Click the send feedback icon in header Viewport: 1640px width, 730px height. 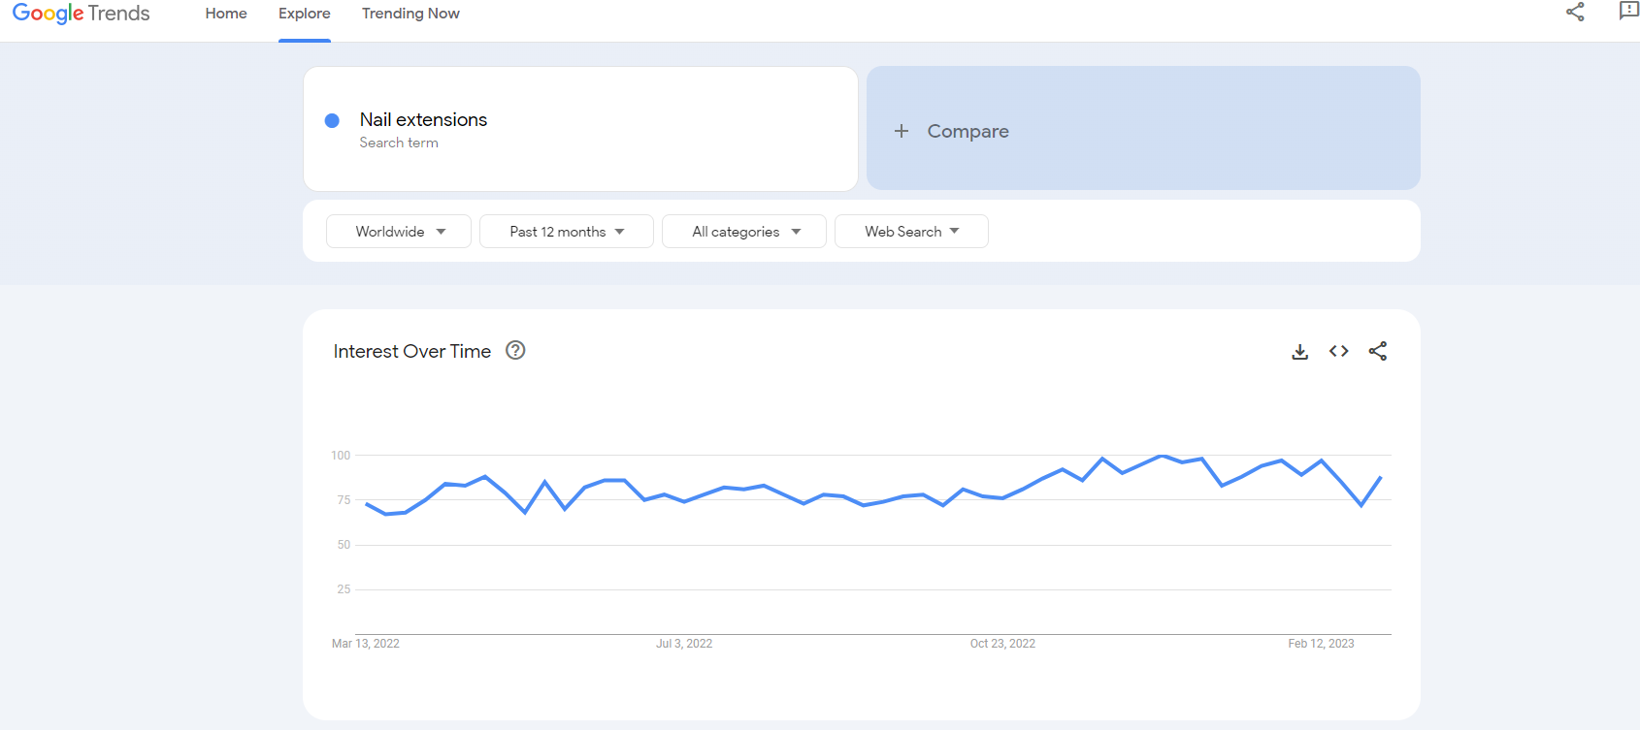click(x=1629, y=11)
